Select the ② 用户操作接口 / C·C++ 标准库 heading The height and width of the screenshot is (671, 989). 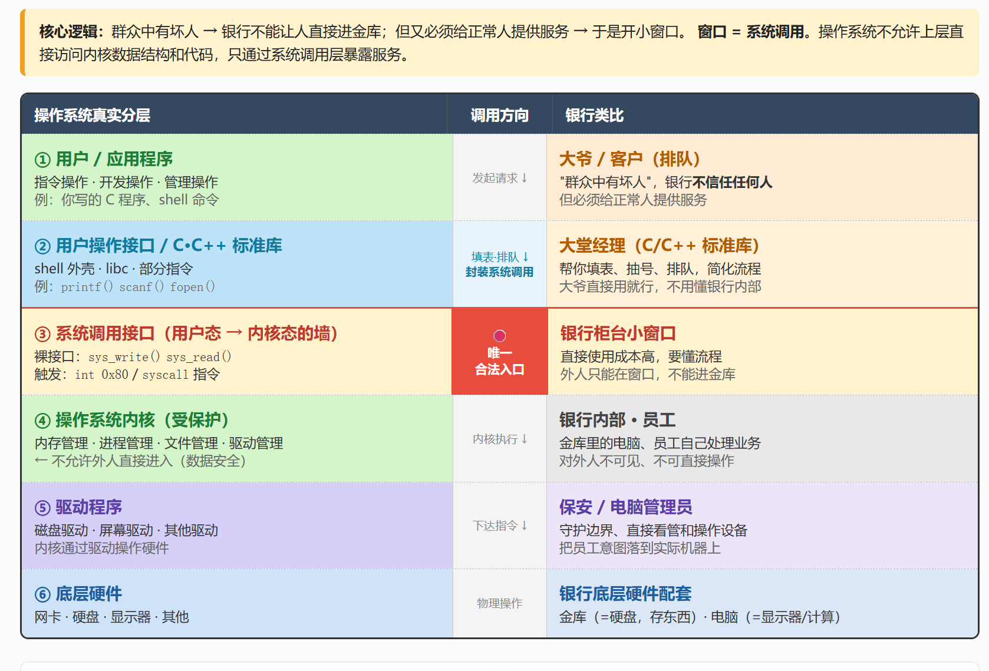click(158, 246)
